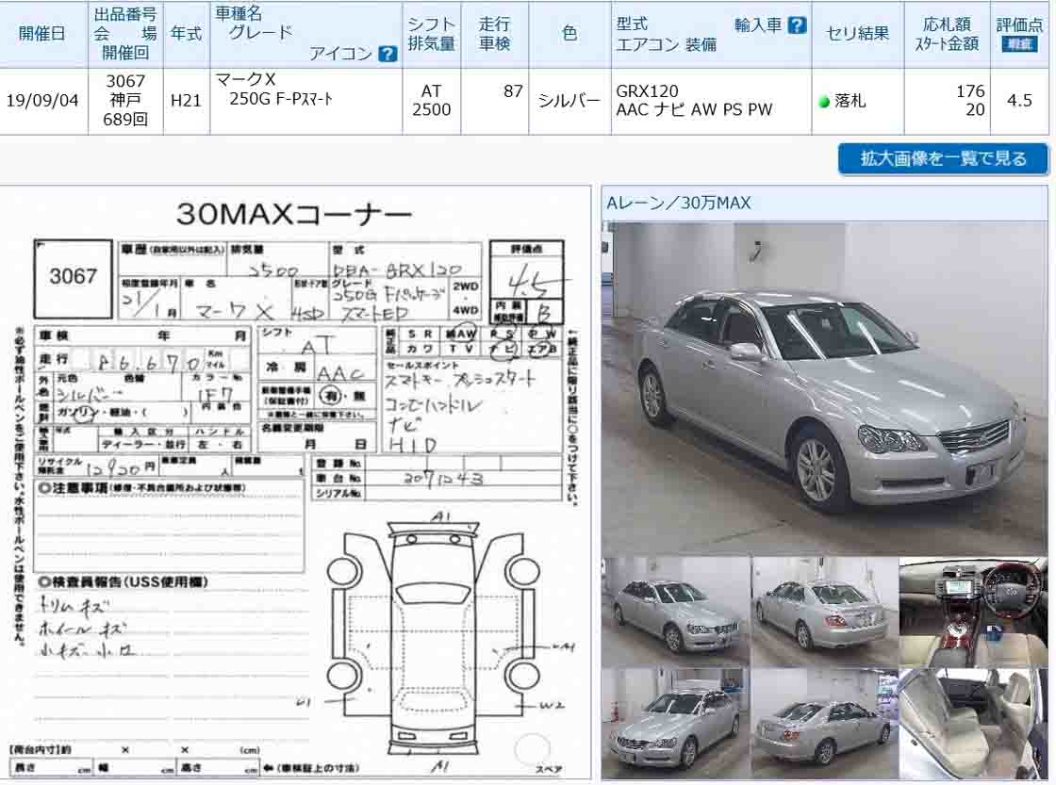Click the color cell シルバー
The height and width of the screenshot is (785, 1056).
pos(569,101)
